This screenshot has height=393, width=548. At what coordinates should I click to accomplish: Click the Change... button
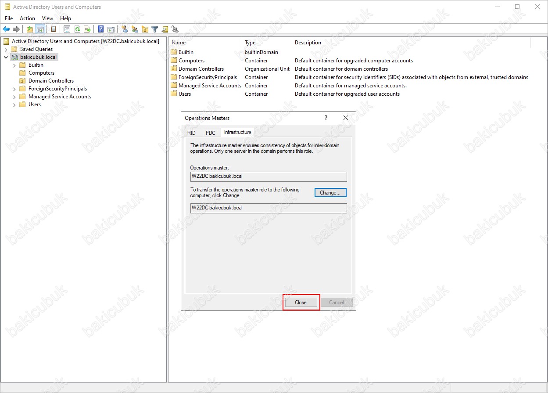[x=330, y=193]
